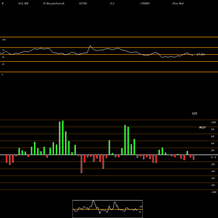Click the 'SI MunafaSutraR' header text
The width and height of the screenshot is (218, 218).
[54, 3]
